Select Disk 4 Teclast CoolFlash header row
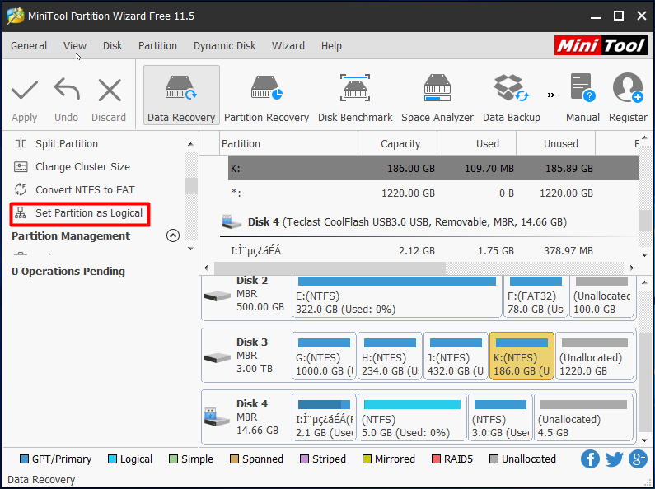Screen dimensions: 655x489 (429, 222)
